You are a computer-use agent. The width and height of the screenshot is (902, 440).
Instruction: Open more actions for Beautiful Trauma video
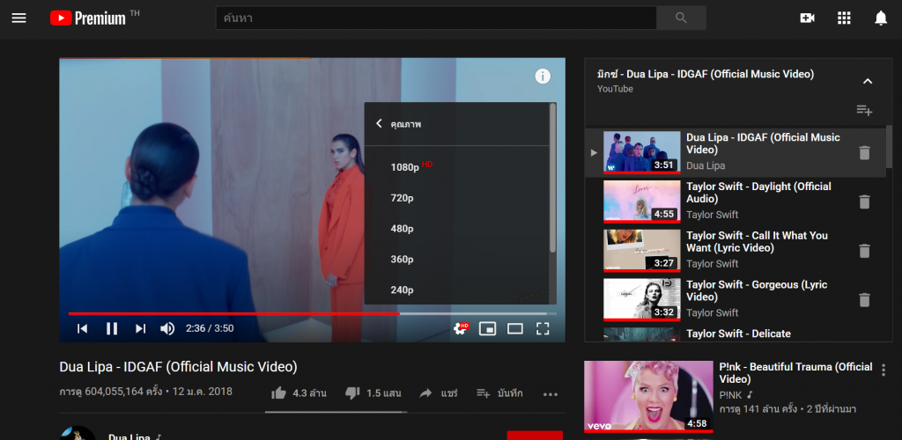point(884,370)
